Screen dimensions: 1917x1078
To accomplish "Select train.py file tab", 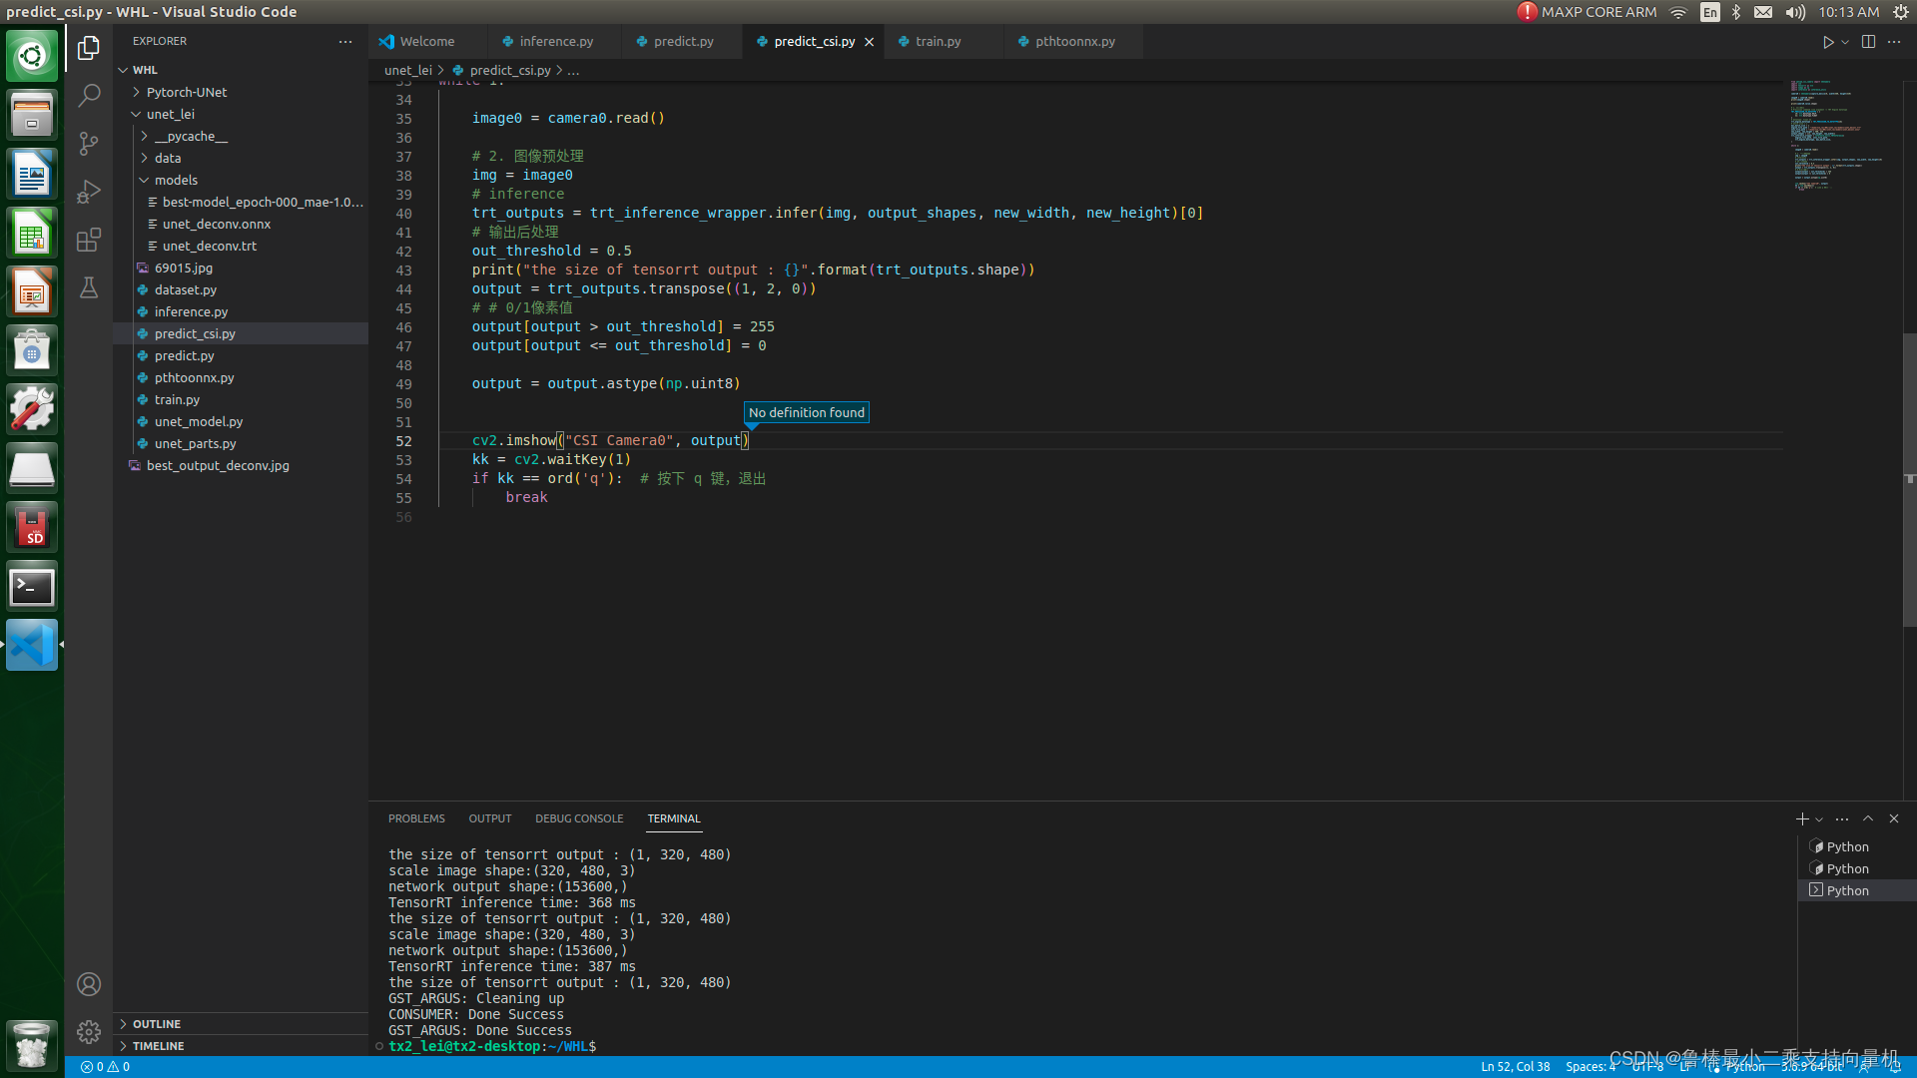I will (x=938, y=41).
